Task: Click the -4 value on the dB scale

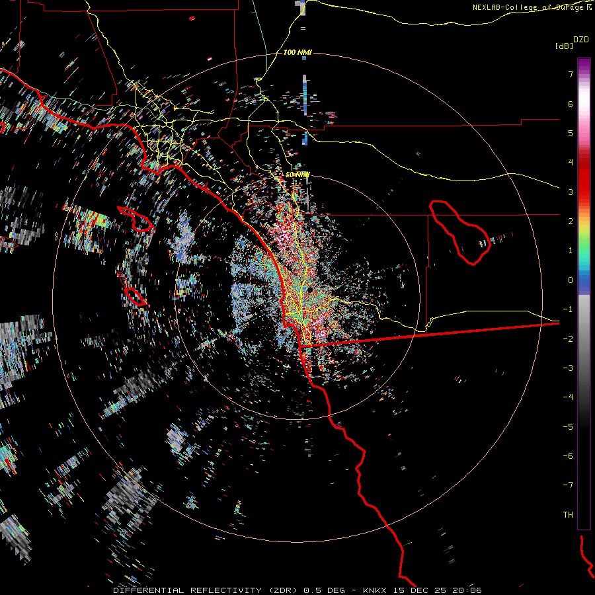Action: tap(568, 397)
